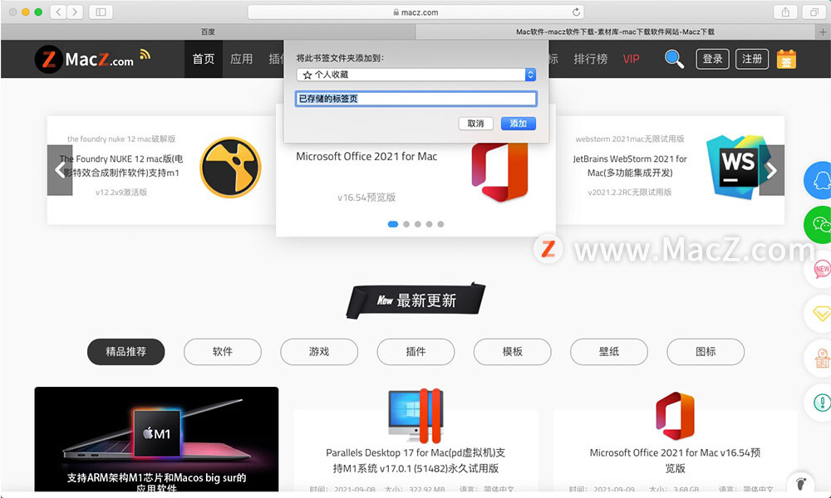Select the 模板 category pill
Viewport: 831px width, 498px height.
pyautogui.click(x=513, y=351)
